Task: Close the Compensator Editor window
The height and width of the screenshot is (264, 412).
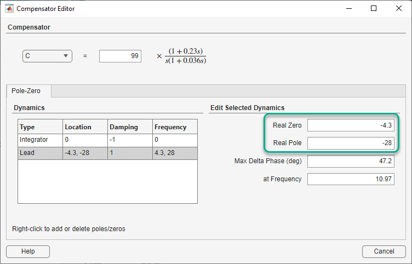Action: pos(399,9)
